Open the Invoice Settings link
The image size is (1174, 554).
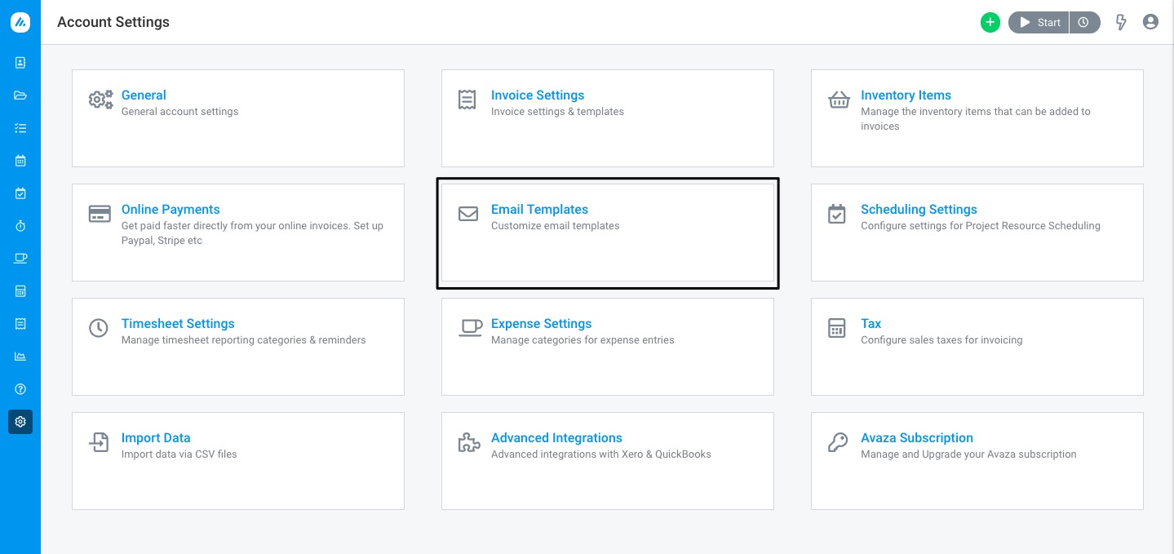tap(538, 95)
